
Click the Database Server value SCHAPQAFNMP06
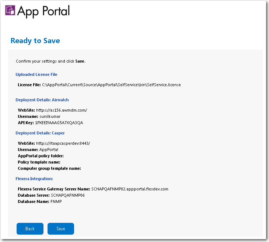[68, 195]
